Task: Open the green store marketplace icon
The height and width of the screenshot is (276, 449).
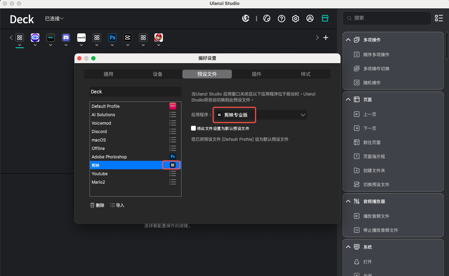Action: pyautogui.click(x=325, y=19)
